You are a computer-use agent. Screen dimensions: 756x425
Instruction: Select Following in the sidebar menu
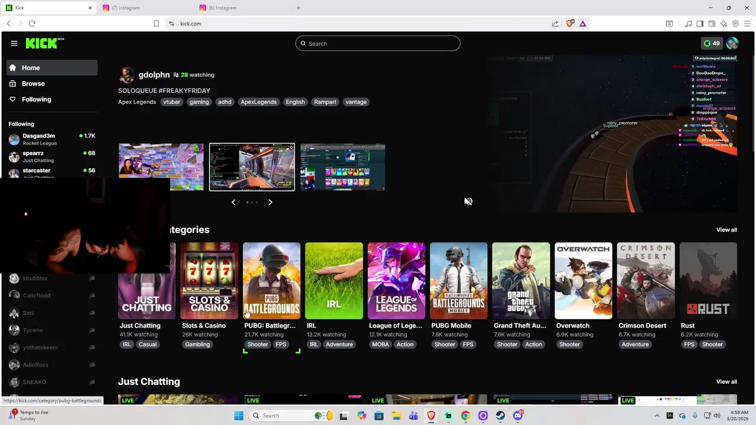(x=52, y=99)
